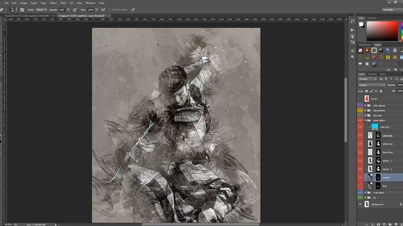Open the Filter menu
403x226 pixels.
click(63, 3)
